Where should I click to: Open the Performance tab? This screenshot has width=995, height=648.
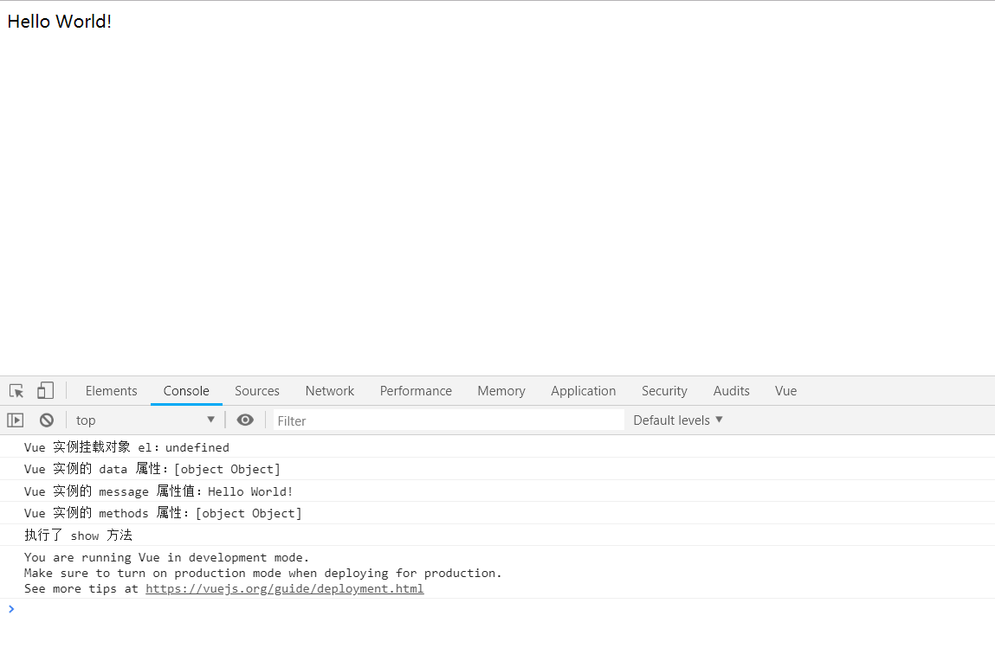point(416,390)
